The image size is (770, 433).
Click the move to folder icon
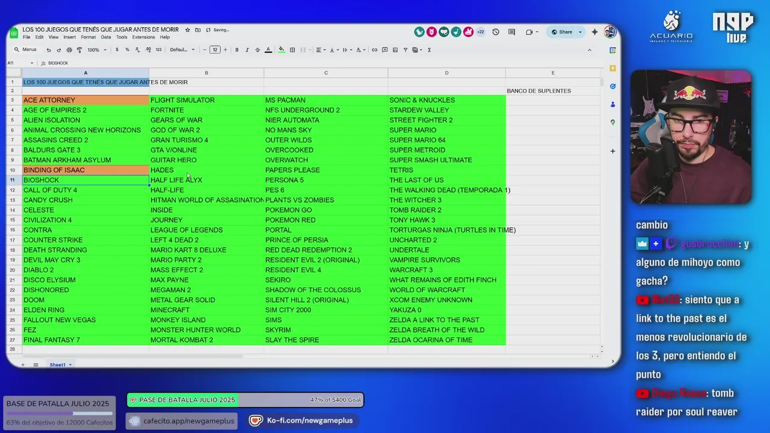198,29
